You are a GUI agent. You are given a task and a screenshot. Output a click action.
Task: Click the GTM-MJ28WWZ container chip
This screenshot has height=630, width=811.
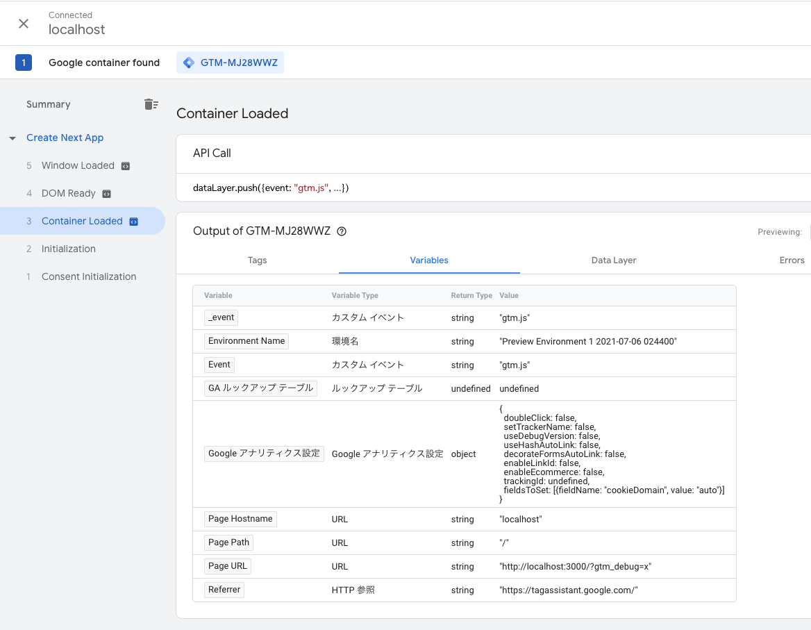point(230,63)
